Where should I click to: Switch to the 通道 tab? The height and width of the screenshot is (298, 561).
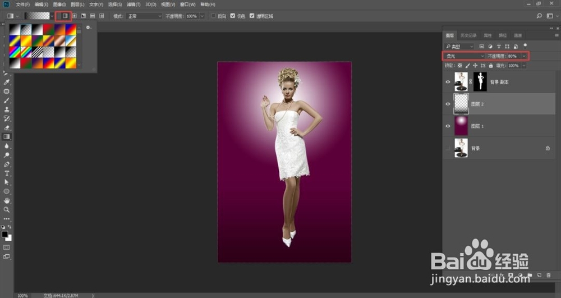[518, 35]
